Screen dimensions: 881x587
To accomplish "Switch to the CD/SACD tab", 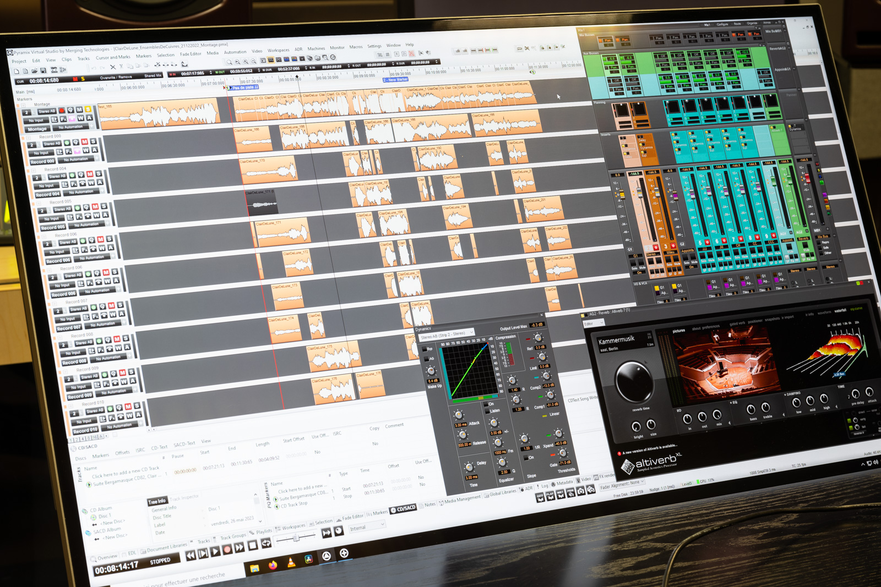I will point(403,509).
